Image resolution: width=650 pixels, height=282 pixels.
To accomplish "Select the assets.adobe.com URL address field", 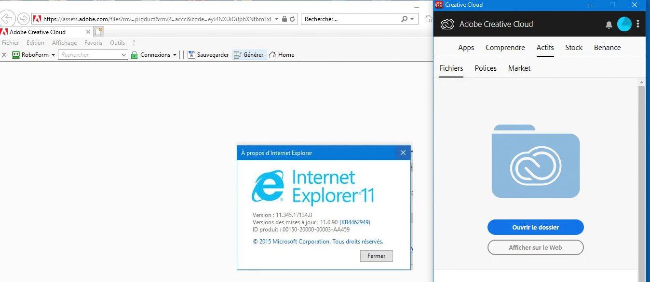I will (157, 19).
